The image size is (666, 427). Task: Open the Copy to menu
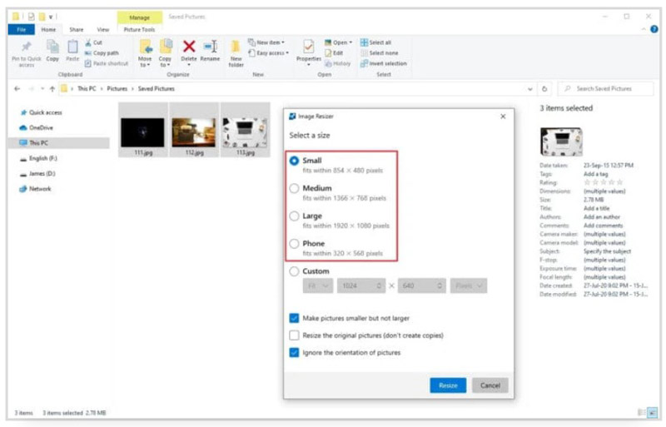(x=165, y=53)
